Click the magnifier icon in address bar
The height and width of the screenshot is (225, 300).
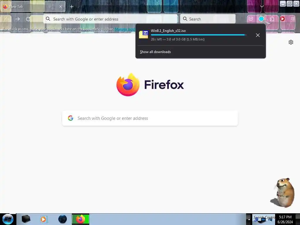[x=48, y=19]
